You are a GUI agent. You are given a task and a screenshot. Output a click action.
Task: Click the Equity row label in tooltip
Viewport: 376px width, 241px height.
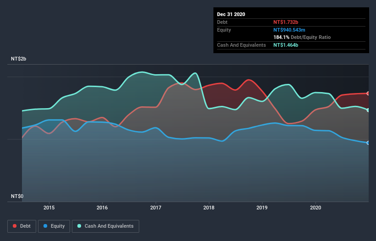pyautogui.click(x=224, y=30)
